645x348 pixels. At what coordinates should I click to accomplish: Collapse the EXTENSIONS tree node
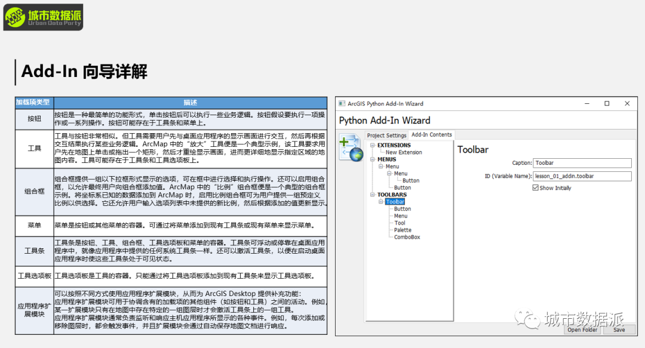pyautogui.click(x=372, y=145)
